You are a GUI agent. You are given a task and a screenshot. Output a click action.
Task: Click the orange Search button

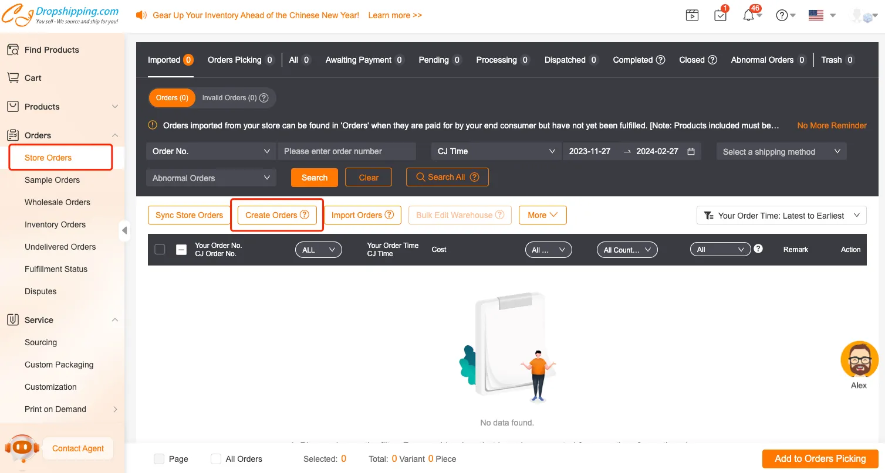click(315, 178)
